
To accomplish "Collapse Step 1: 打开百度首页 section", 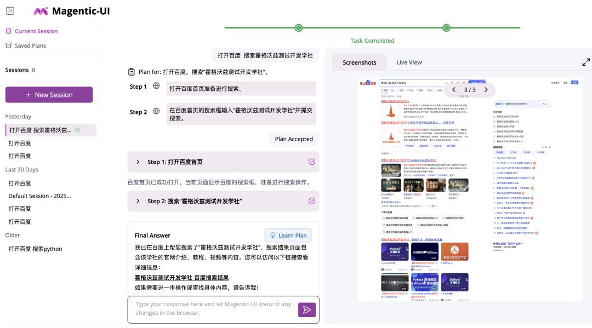I will click(138, 162).
